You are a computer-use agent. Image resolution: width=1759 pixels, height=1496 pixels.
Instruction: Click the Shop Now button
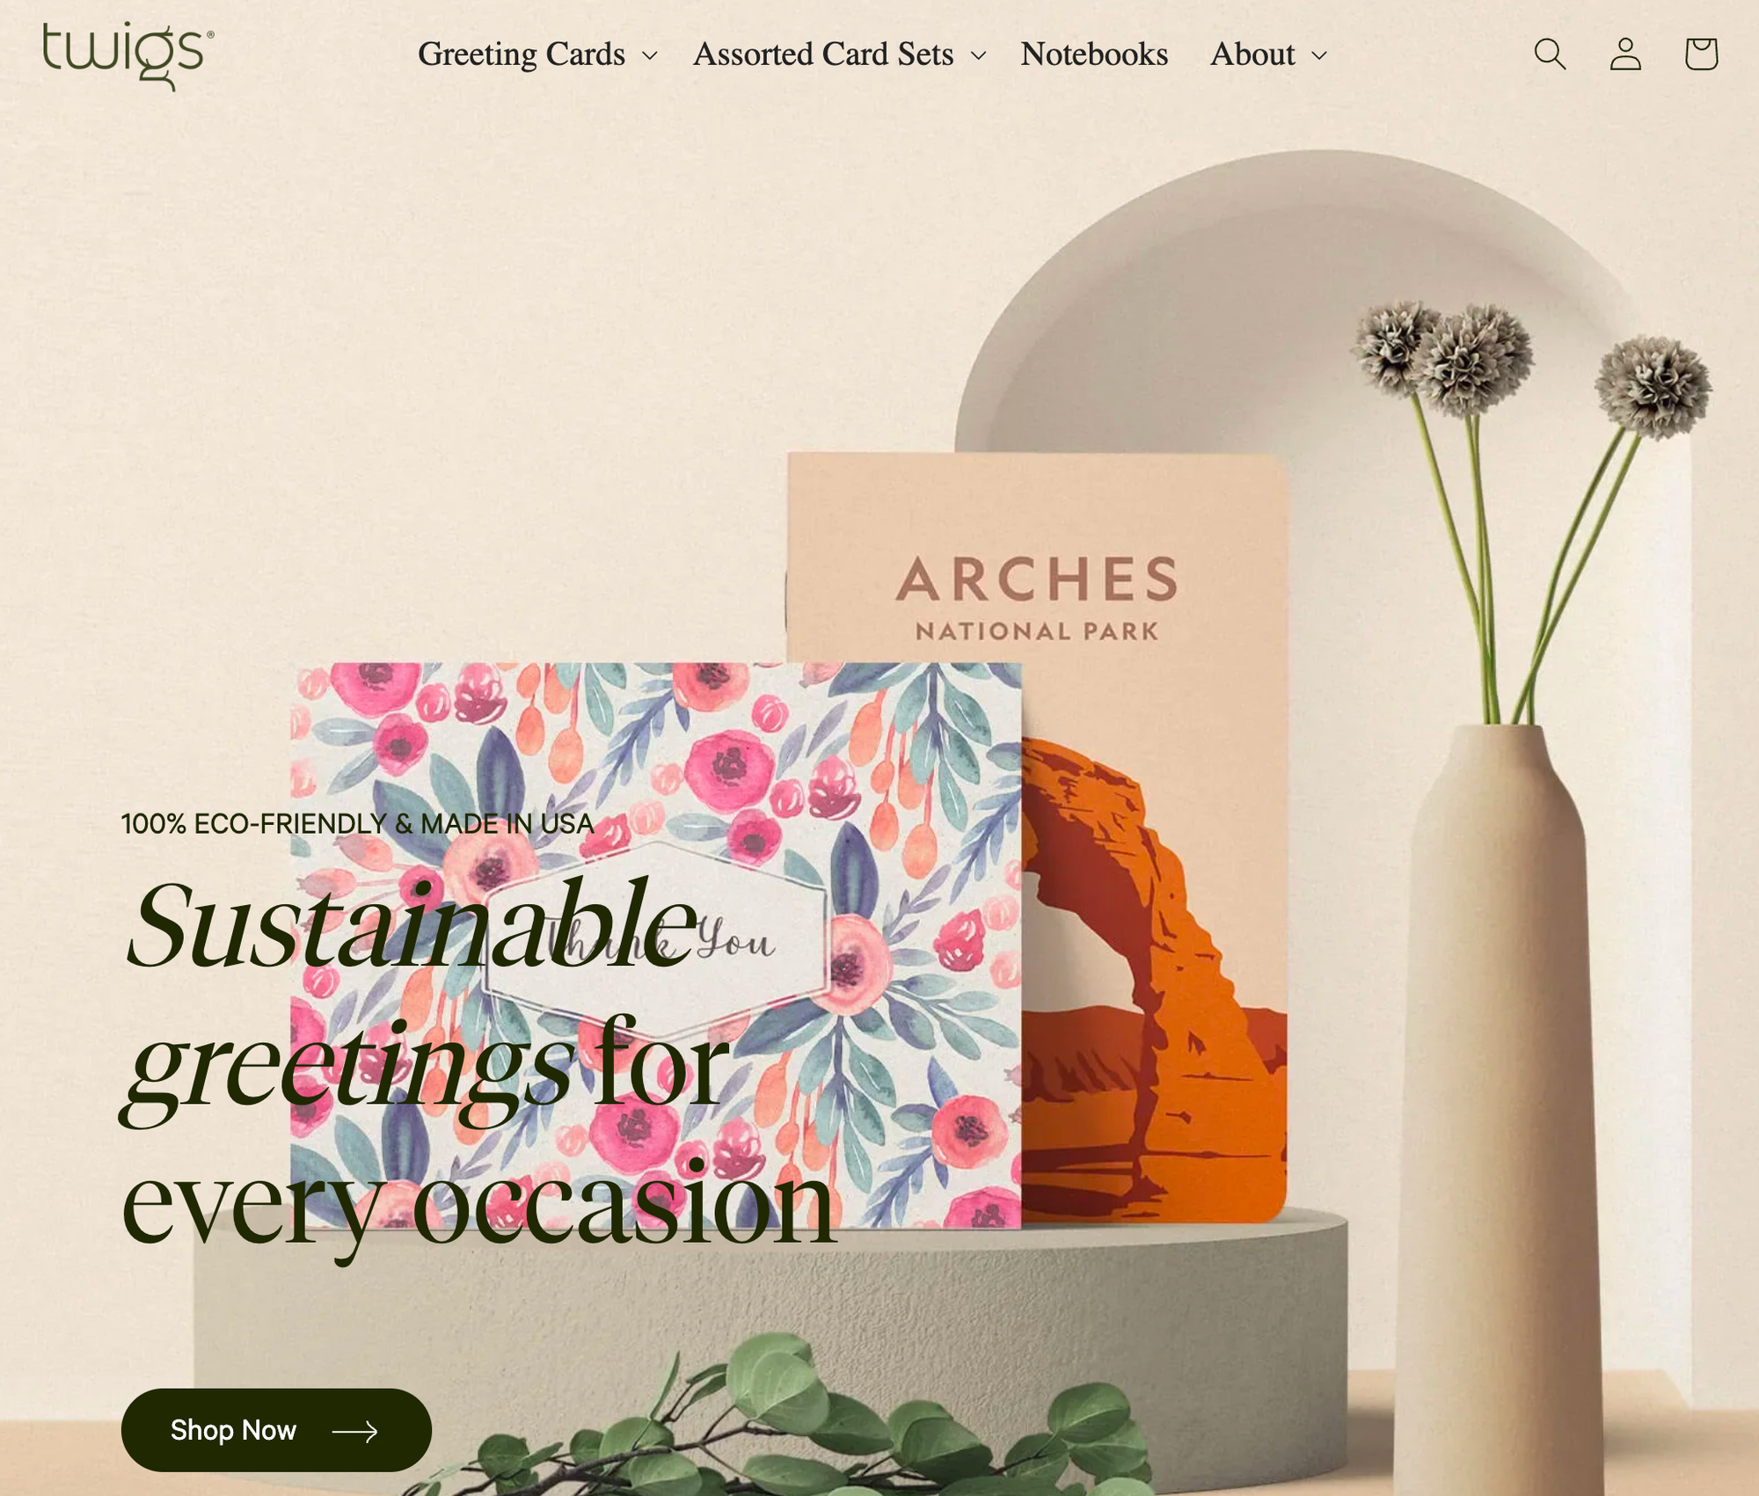274,1429
